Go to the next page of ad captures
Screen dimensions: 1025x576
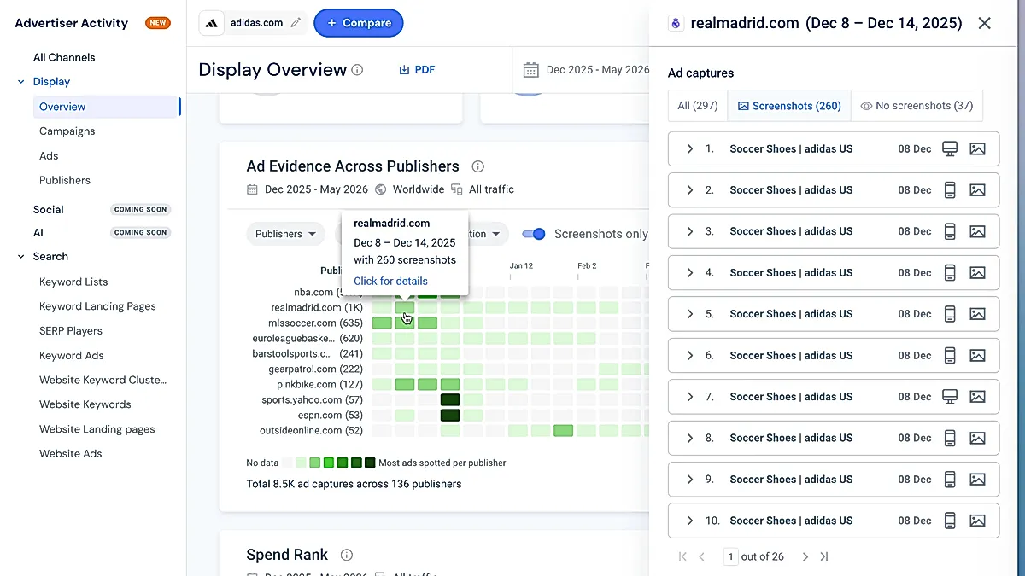click(x=805, y=556)
